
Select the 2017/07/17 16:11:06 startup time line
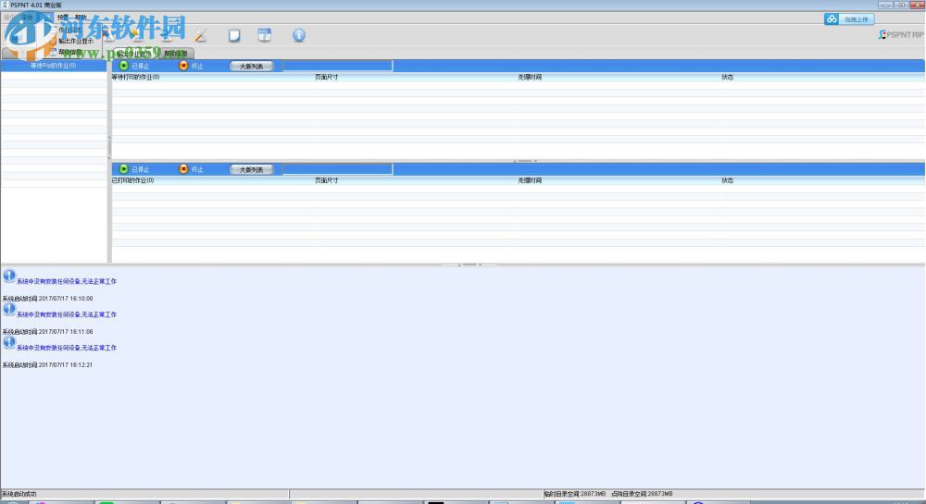[47, 332]
